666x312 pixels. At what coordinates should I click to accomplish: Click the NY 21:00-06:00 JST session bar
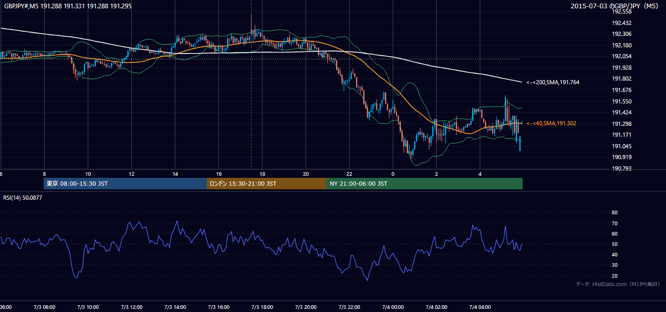click(425, 184)
